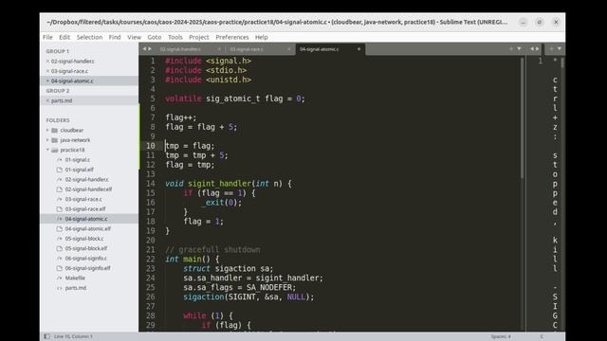Image resolution: width=607 pixels, height=341 pixels.
Task: Select 02-signal-handler.c in the Group 1 open files list
Action: click(x=72, y=61)
